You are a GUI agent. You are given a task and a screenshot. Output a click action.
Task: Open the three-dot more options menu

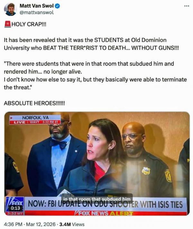click(187, 6)
